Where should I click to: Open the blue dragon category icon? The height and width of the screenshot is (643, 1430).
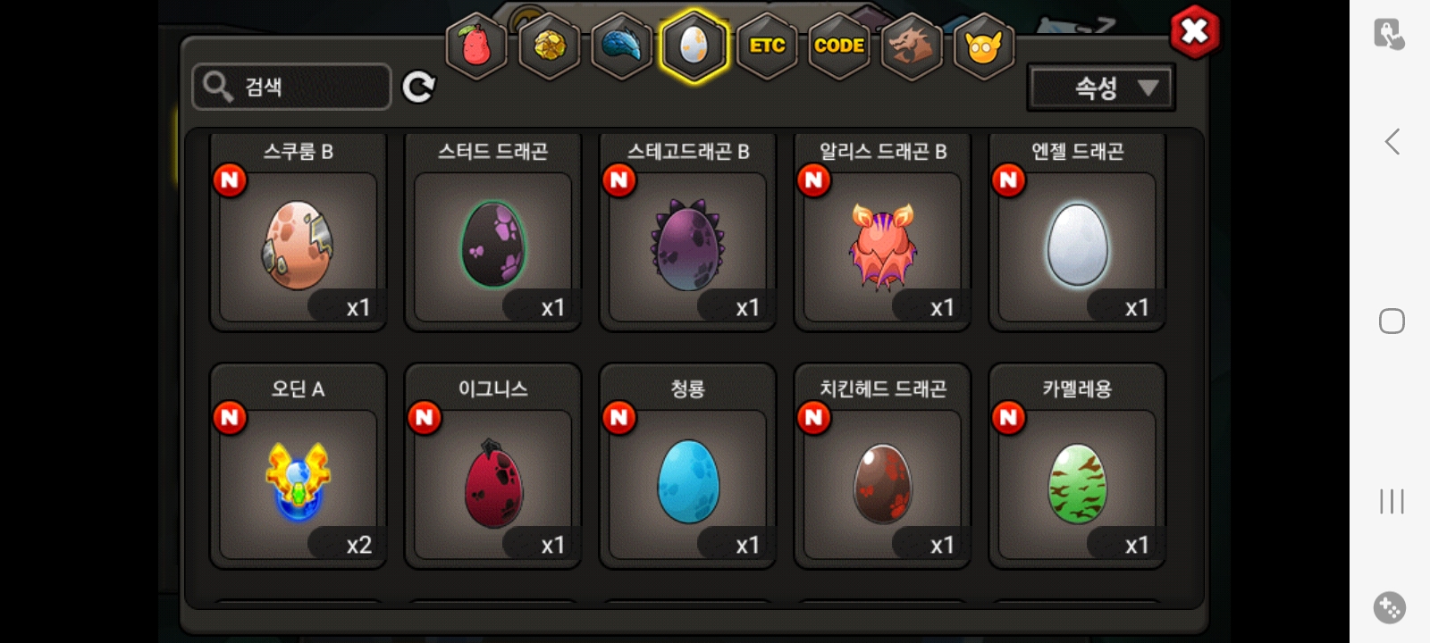tap(621, 46)
